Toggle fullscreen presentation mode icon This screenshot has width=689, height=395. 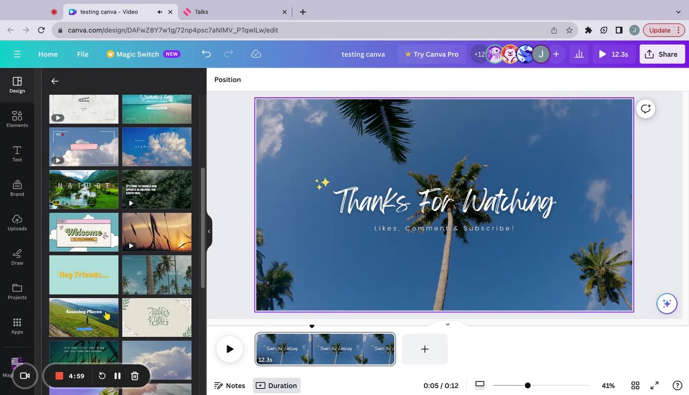tap(655, 385)
